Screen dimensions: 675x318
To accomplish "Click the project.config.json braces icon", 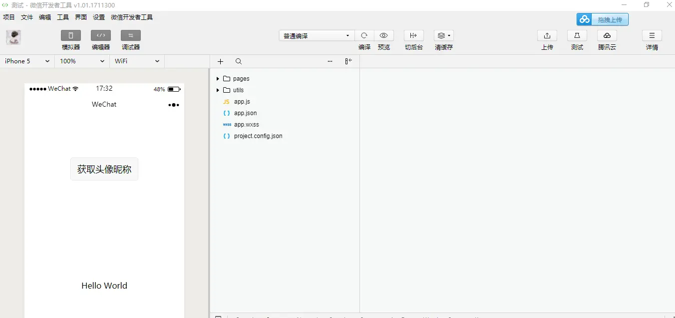I will (x=227, y=136).
